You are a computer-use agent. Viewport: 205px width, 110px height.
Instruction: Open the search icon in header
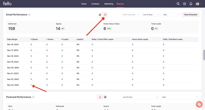[178, 4]
